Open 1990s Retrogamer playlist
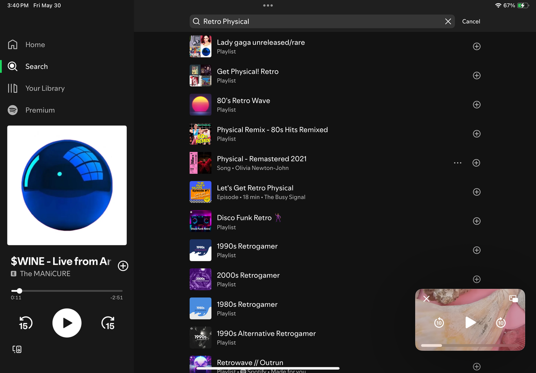Image resolution: width=536 pixels, height=373 pixels. pos(335,250)
